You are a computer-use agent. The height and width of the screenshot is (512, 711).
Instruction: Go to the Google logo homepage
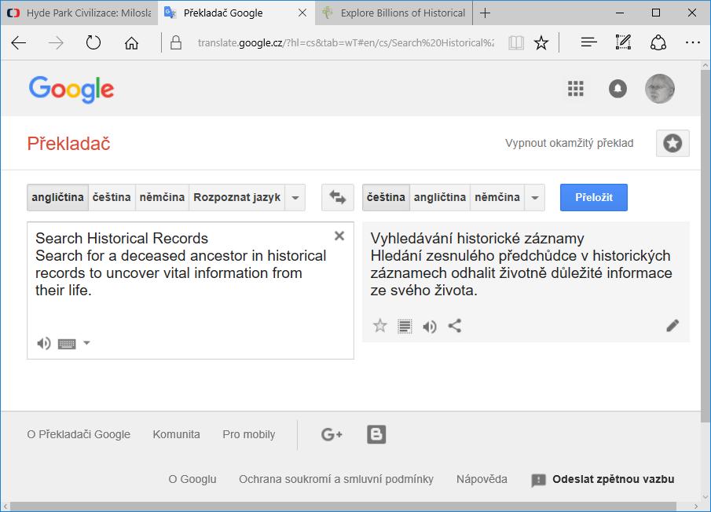click(x=71, y=90)
